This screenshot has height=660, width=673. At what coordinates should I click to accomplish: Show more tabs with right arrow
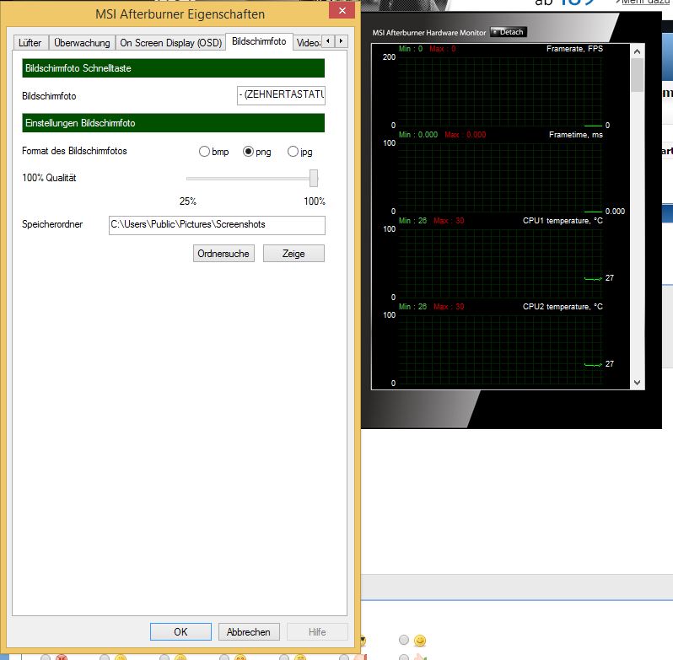342,41
